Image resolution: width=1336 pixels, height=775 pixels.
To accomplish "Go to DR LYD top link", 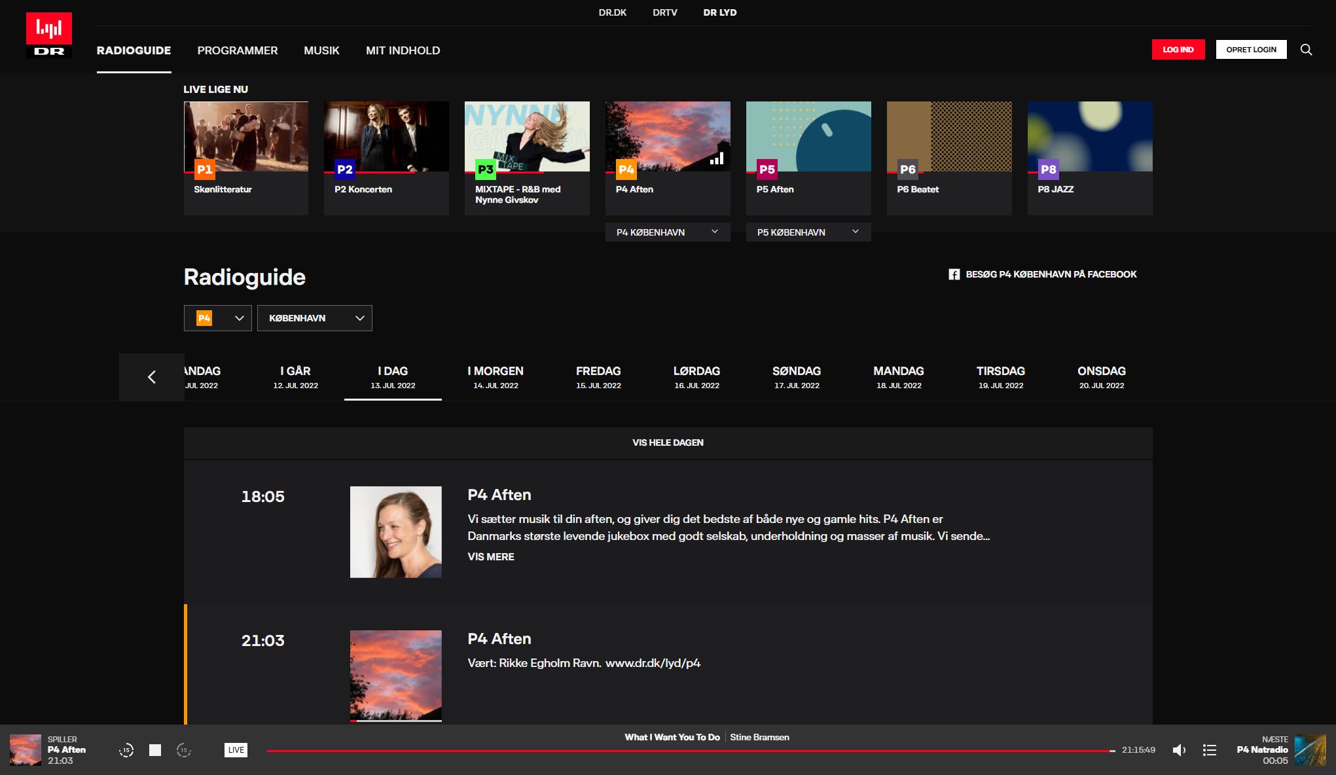I will click(720, 12).
